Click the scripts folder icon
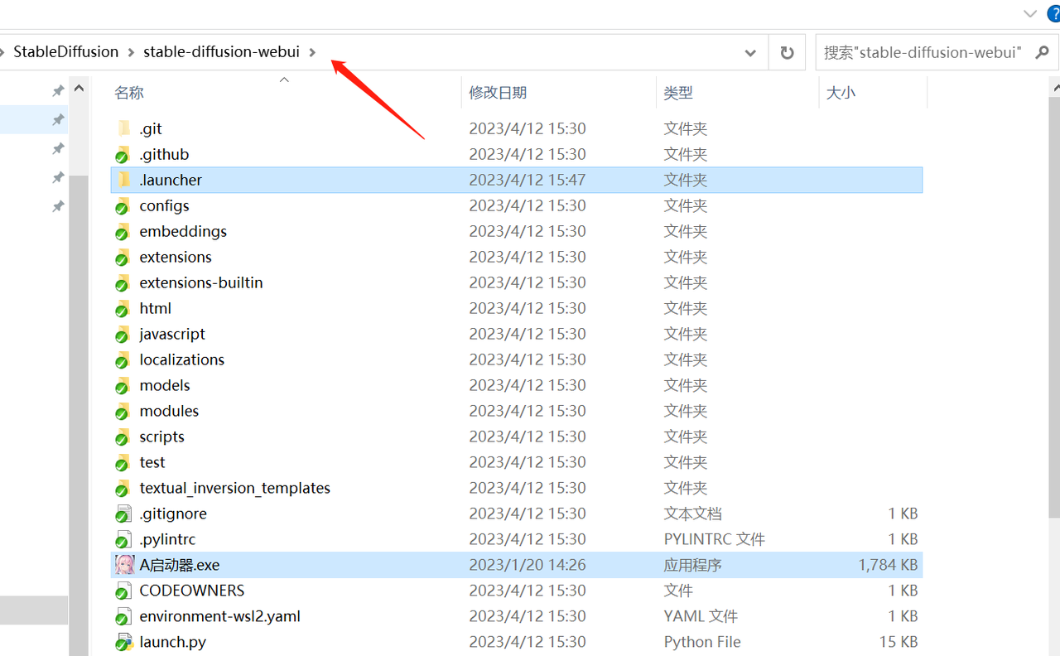The height and width of the screenshot is (656, 1060). [x=123, y=437]
